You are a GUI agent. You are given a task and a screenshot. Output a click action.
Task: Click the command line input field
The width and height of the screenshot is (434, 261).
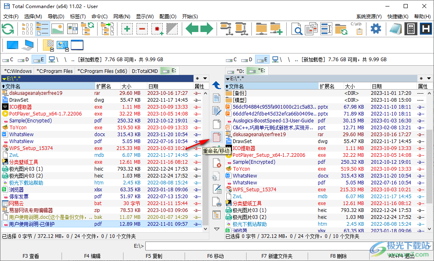click(289, 246)
